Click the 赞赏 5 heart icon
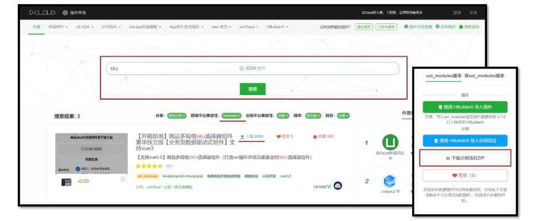The width and height of the screenshot is (533, 221). click(x=278, y=136)
